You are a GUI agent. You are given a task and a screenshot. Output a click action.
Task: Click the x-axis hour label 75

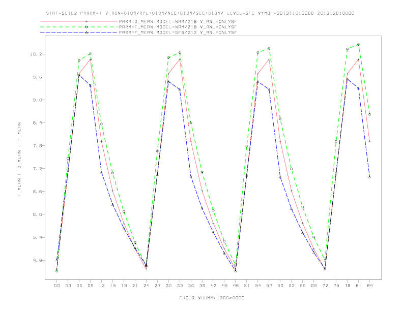click(x=336, y=286)
